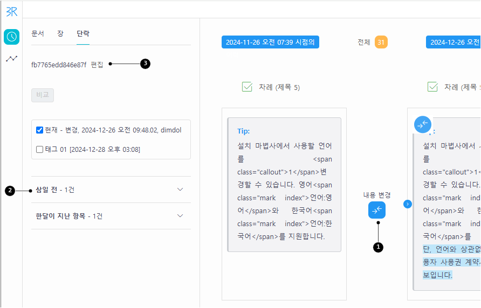Click the green check icon beside left 차례
Viewport: 481px width, 308px height.
(247, 87)
